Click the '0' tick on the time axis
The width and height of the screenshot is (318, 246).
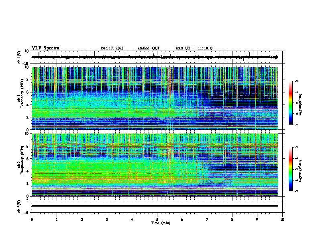(x=32, y=219)
